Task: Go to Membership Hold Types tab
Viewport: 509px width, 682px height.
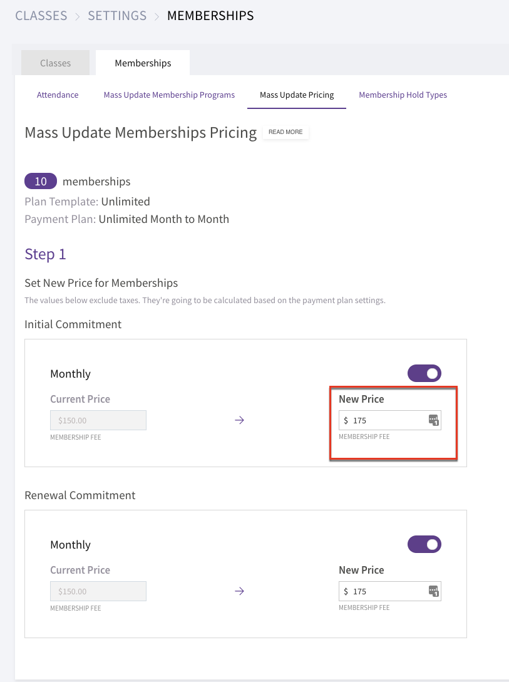Action: 403,95
